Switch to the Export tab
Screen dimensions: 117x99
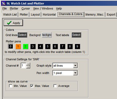111,14
